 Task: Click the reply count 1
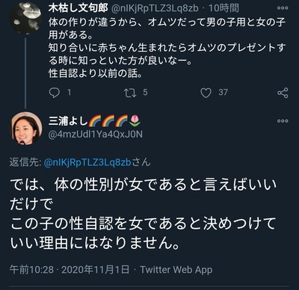[x=69, y=93]
